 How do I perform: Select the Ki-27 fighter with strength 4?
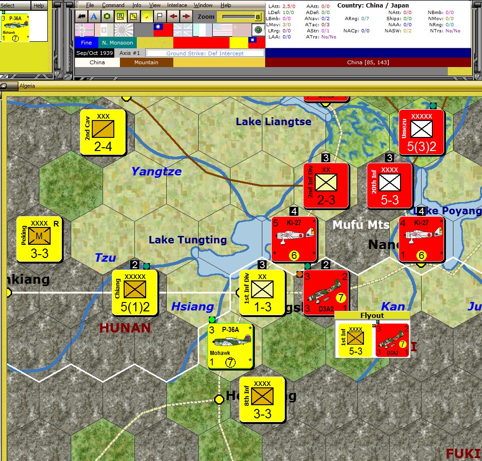click(x=422, y=239)
